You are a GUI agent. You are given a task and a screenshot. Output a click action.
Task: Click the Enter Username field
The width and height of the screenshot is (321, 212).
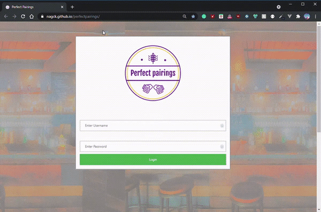click(x=153, y=126)
